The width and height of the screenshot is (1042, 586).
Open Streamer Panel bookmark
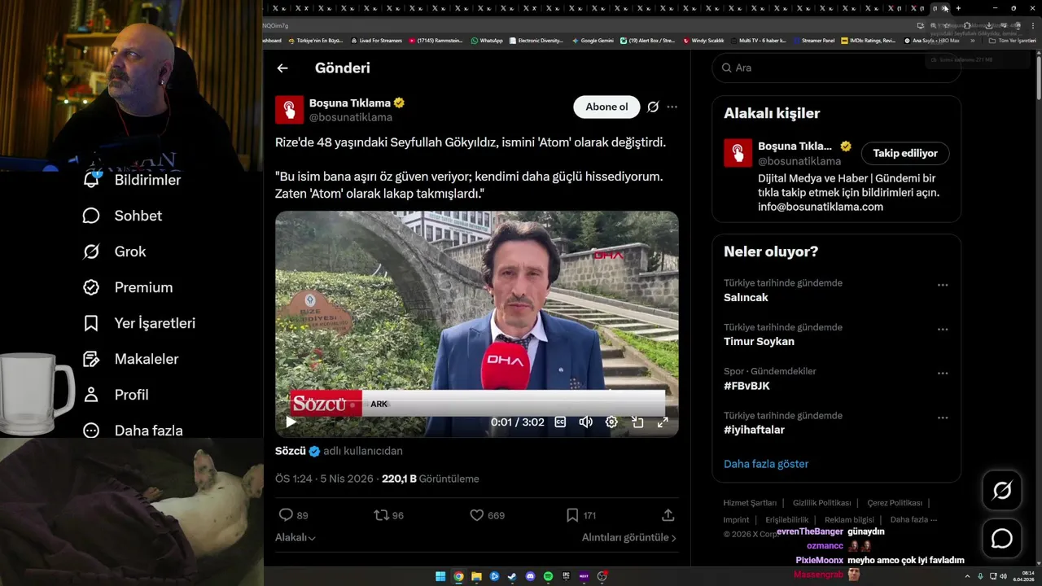point(813,41)
